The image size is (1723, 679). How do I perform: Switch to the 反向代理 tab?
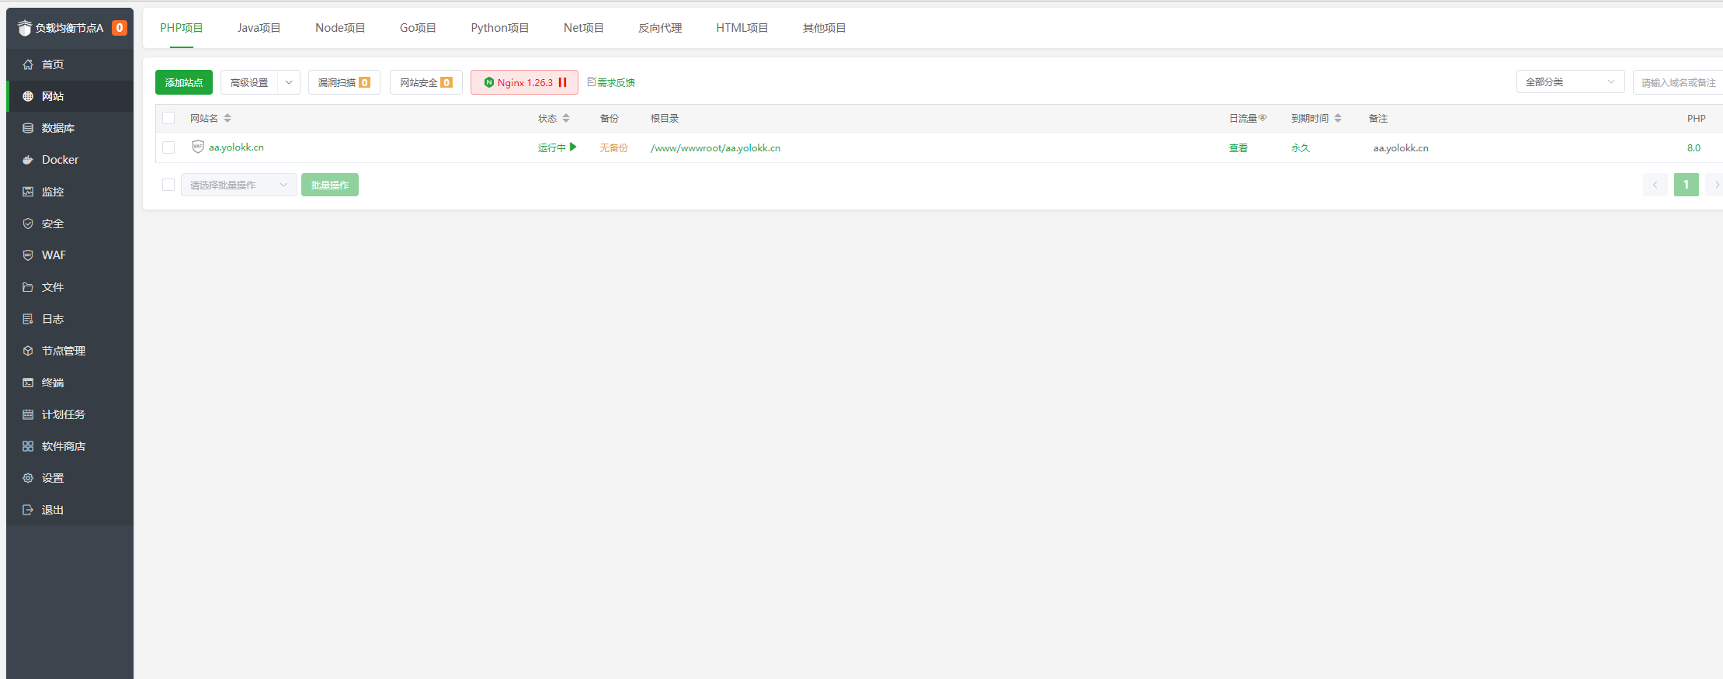660,28
